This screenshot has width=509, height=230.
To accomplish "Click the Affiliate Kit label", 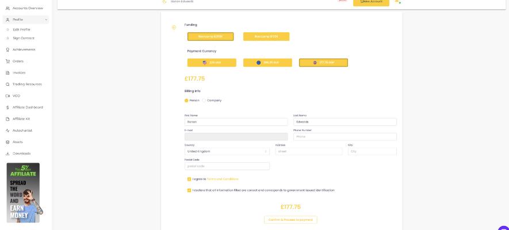I will coord(21,119).
